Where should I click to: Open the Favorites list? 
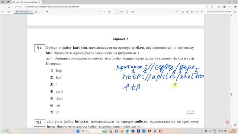pyautogui.click(x=219, y=7)
